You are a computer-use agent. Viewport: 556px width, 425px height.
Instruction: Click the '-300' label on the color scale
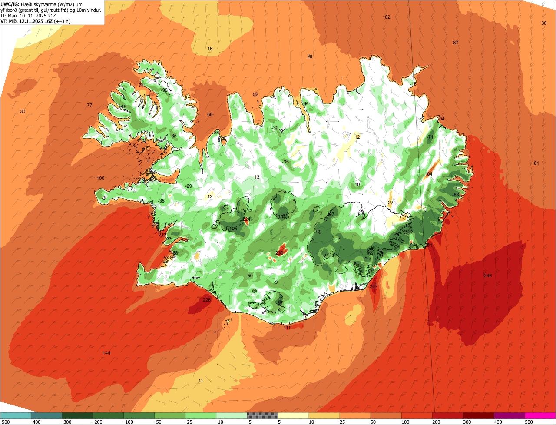(x=66, y=422)
